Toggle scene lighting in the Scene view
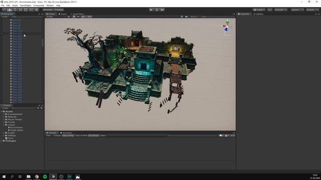The width and height of the screenshot is (321, 180). 74,16
